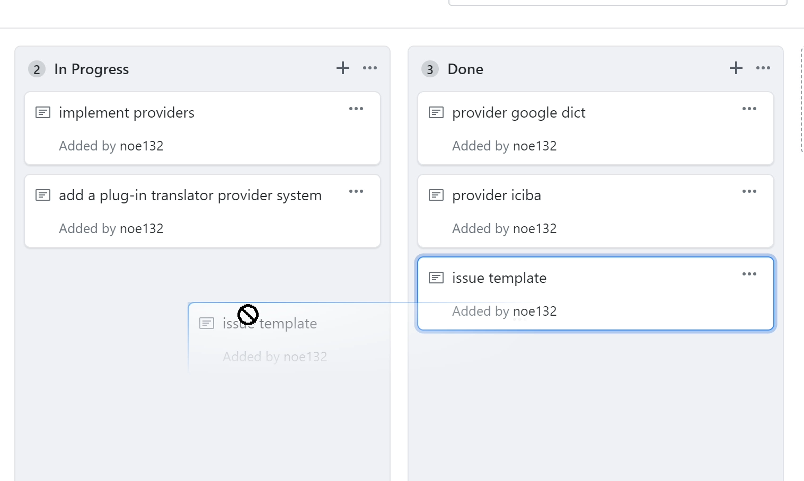Click note icon on provider google dict card

pos(436,112)
